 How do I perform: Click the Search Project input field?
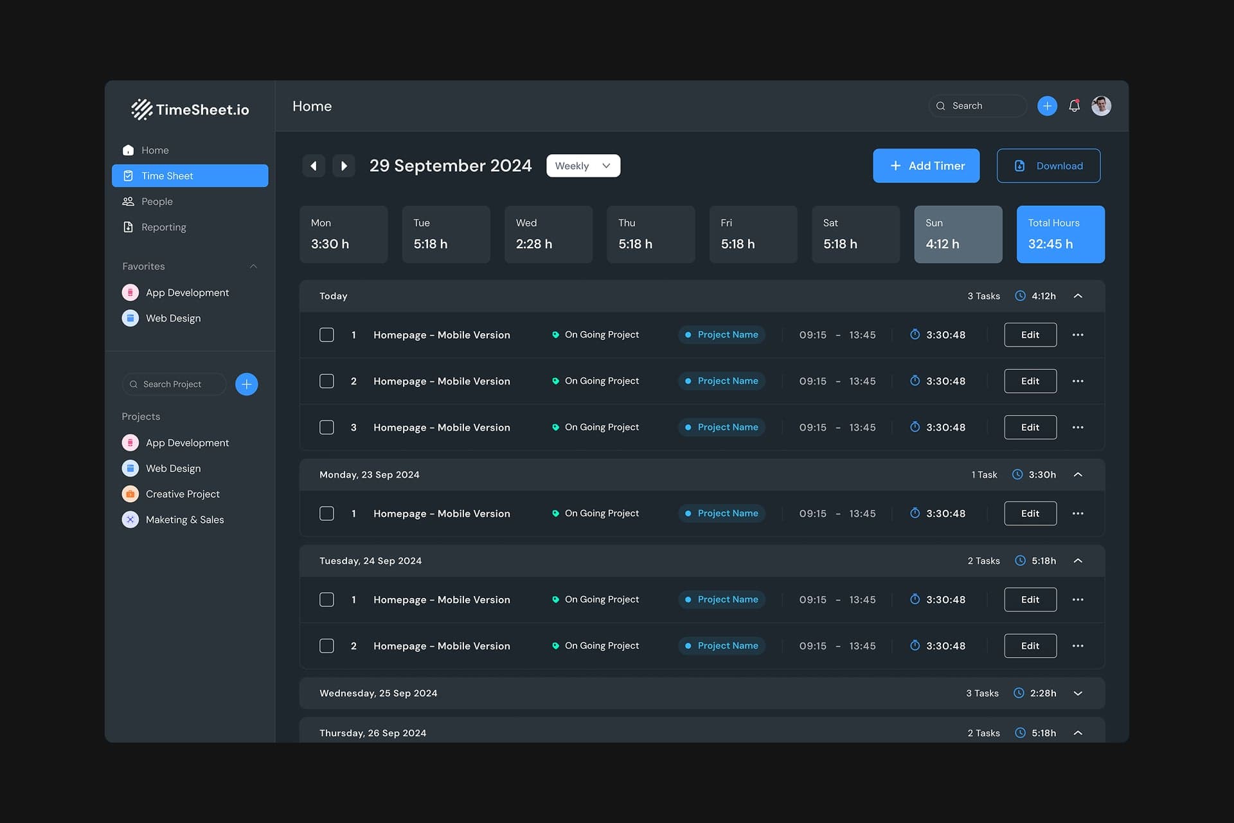(x=174, y=384)
